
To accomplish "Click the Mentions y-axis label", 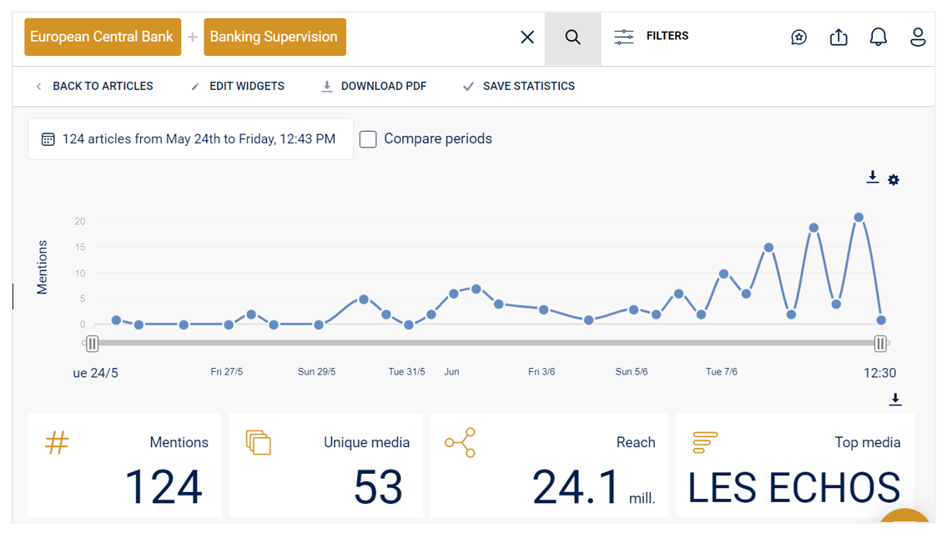I will coord(42,267).
